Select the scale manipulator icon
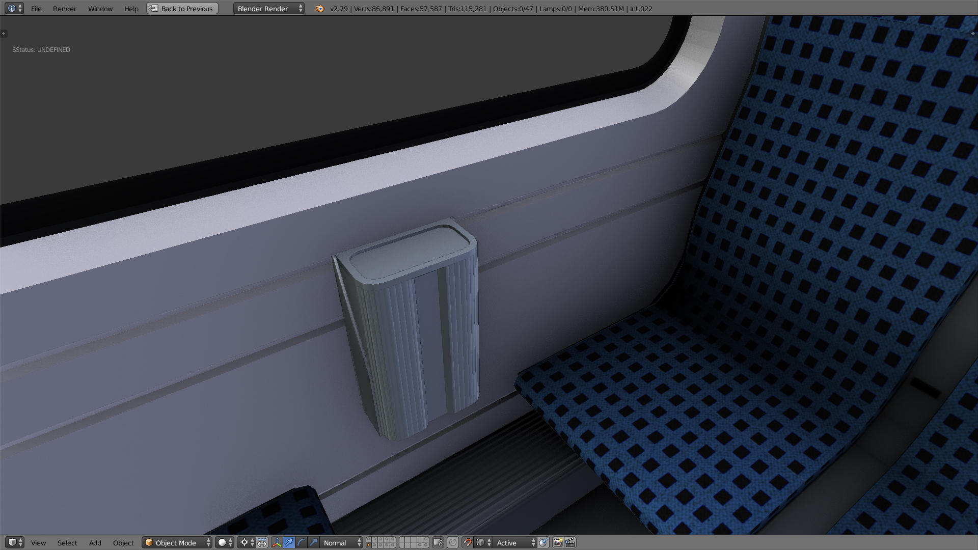 coord(313,543)
